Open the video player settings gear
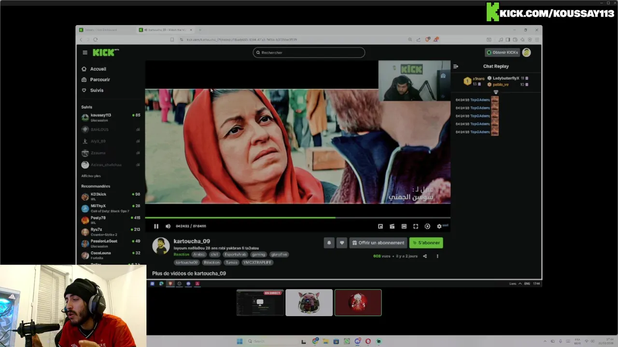Image resolution: width=618 pixels, height=347 pixels. [439, 226]
